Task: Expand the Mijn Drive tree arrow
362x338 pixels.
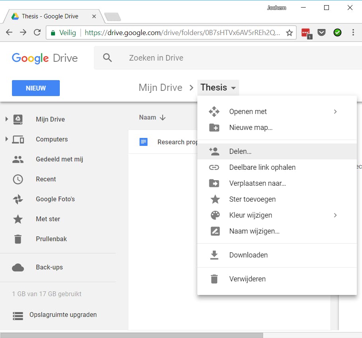Action: (x=7, y=119)
